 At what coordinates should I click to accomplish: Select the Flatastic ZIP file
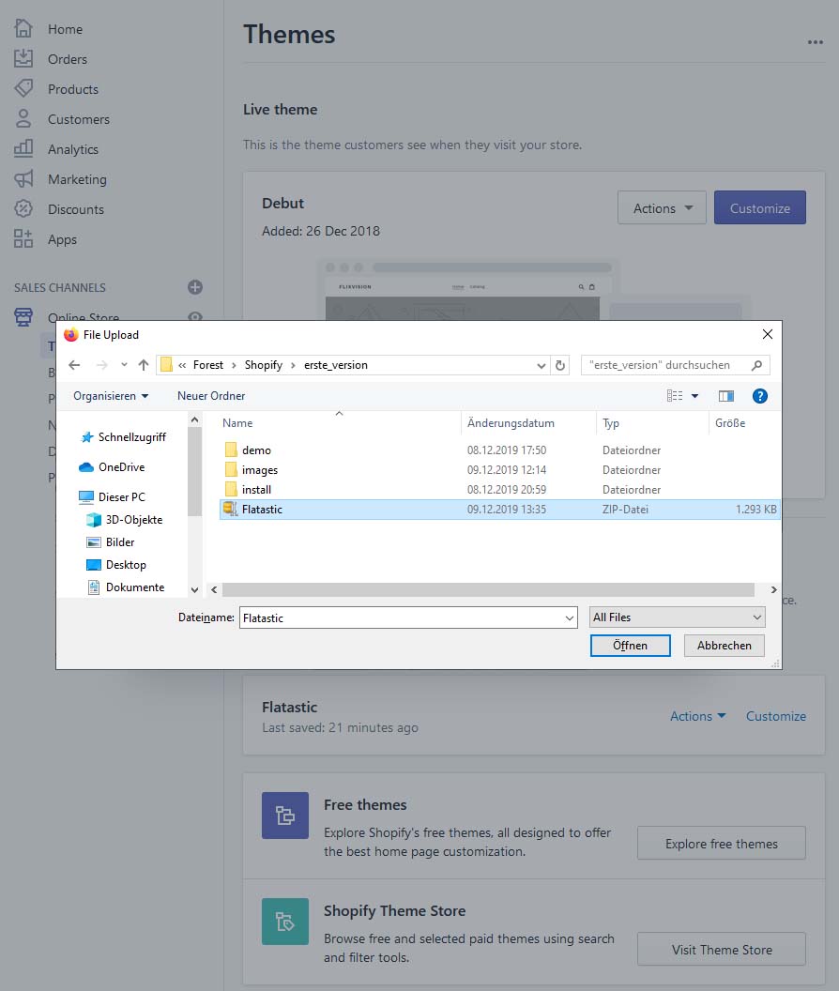262,510
